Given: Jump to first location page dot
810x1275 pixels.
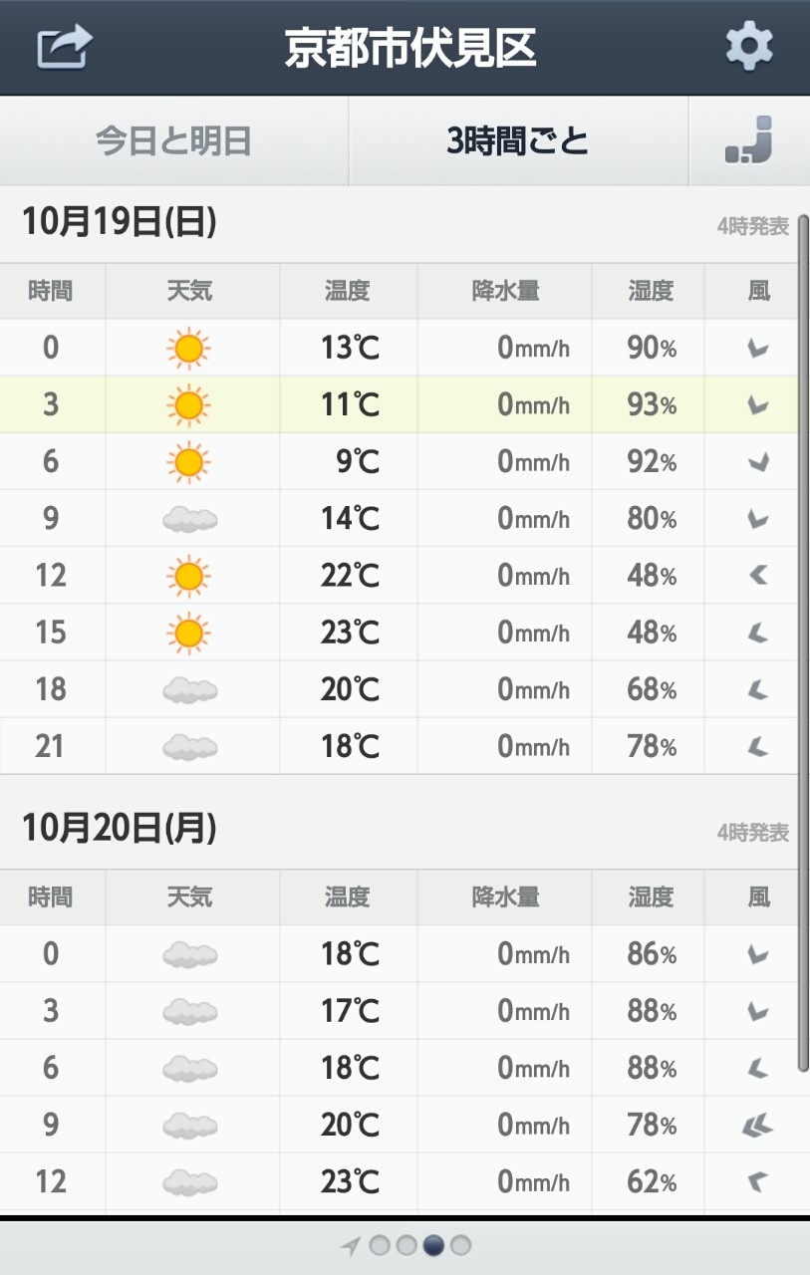Looking at the screenshot, I should (x=380, y=1246).
